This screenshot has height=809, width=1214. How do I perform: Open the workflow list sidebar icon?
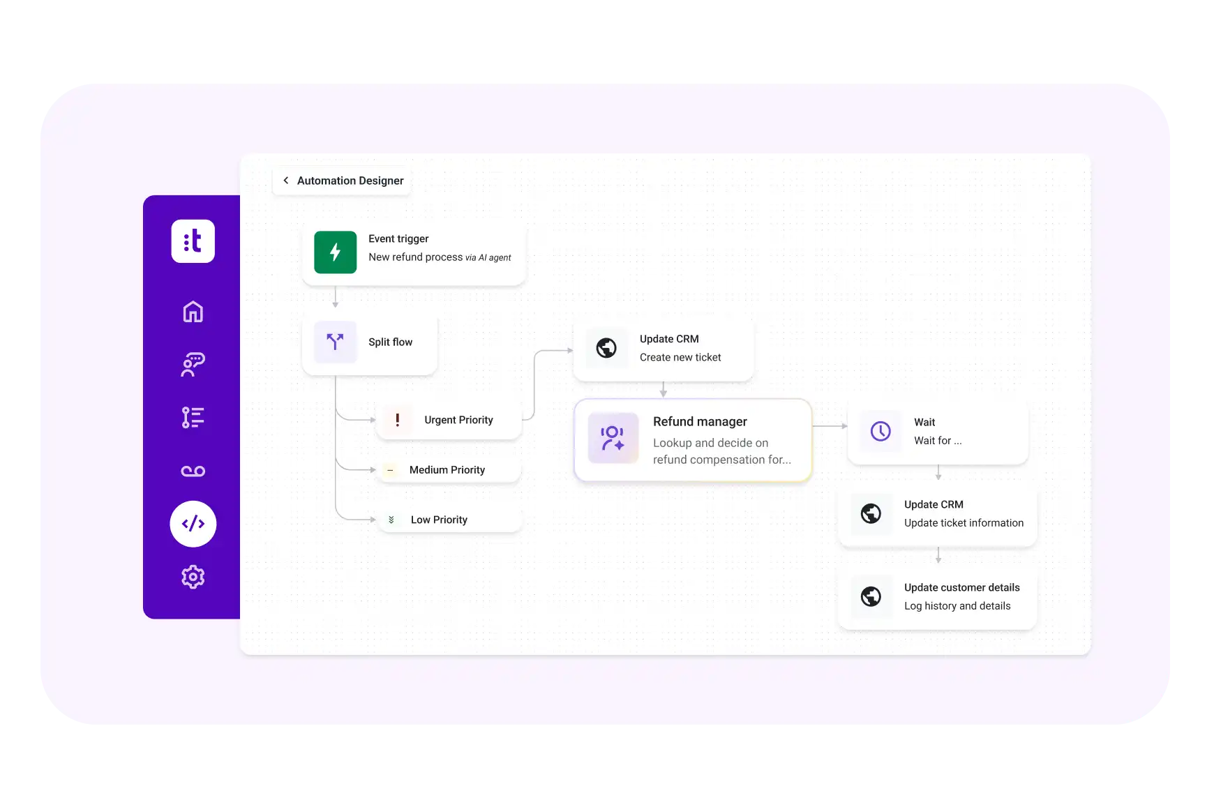193,417
